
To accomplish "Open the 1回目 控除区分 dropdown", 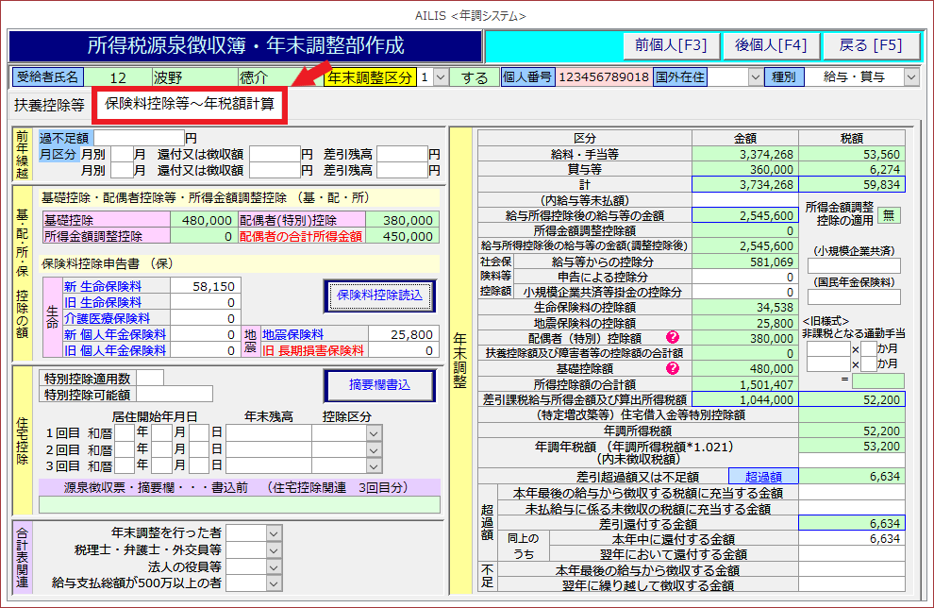I will pyautogui.click(x=375, y=432).
